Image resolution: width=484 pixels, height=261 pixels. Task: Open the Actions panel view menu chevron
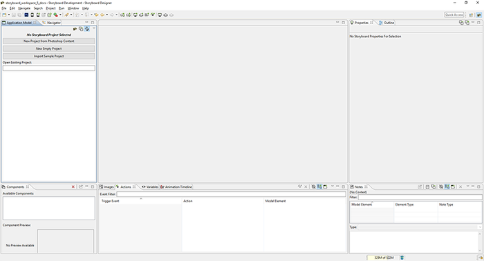(333, 186)
